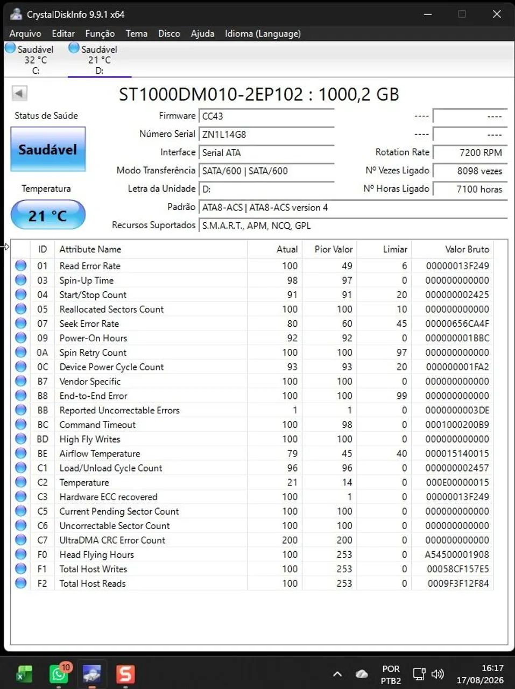Click the OneDrive cloud tray icon
The width and height of the screenshot is (515, 689).
point(362,674)
